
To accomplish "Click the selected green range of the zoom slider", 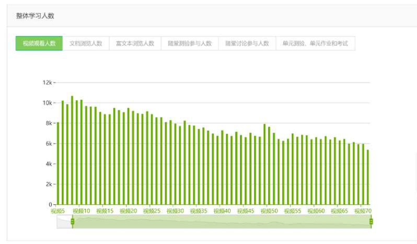I will tap(219, 223).
